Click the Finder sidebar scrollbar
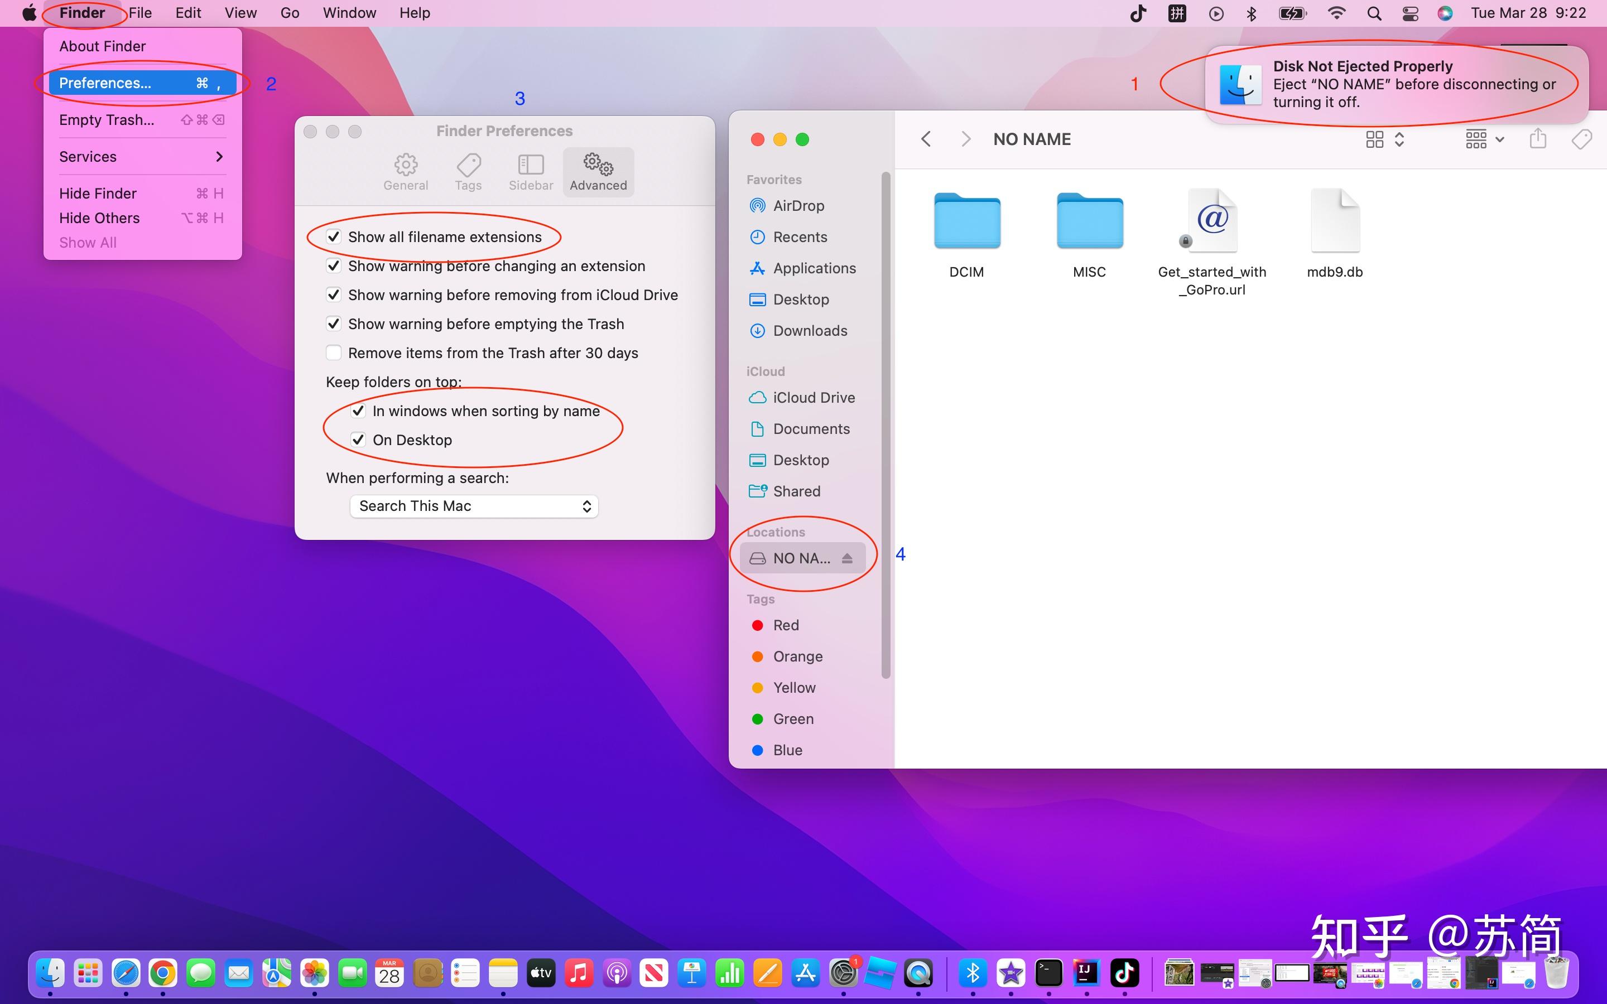The image size is (1607, 1004). click(x=885, y=425)
